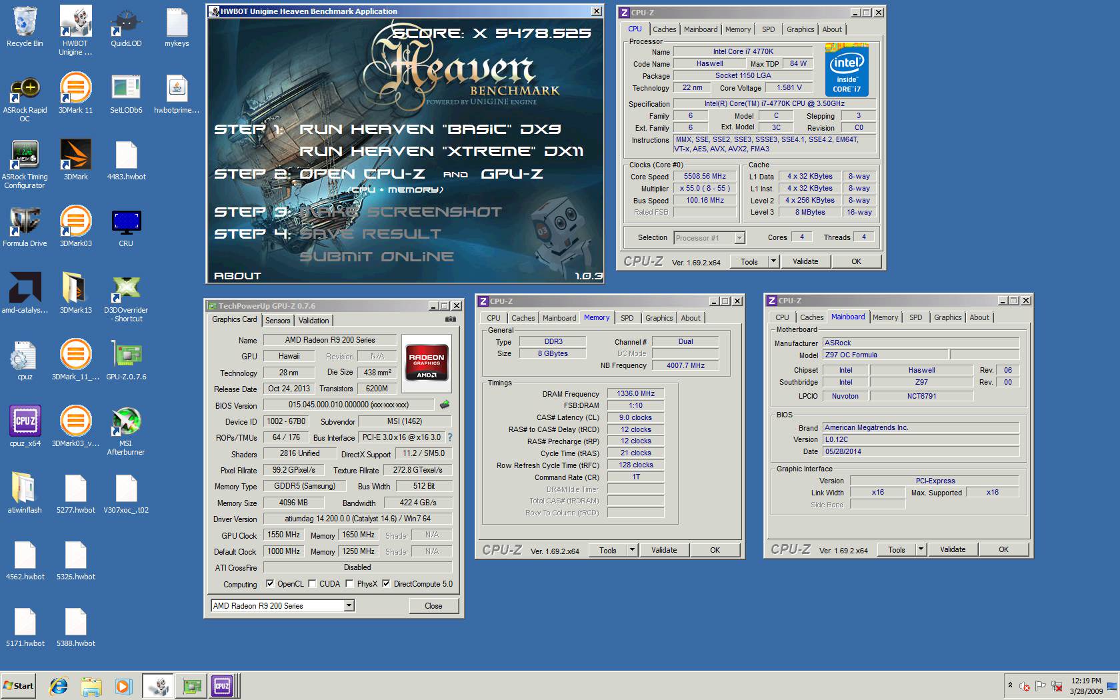
Task: Launch Internet Explorer from taskbar
Action: (x=59, y=685)
